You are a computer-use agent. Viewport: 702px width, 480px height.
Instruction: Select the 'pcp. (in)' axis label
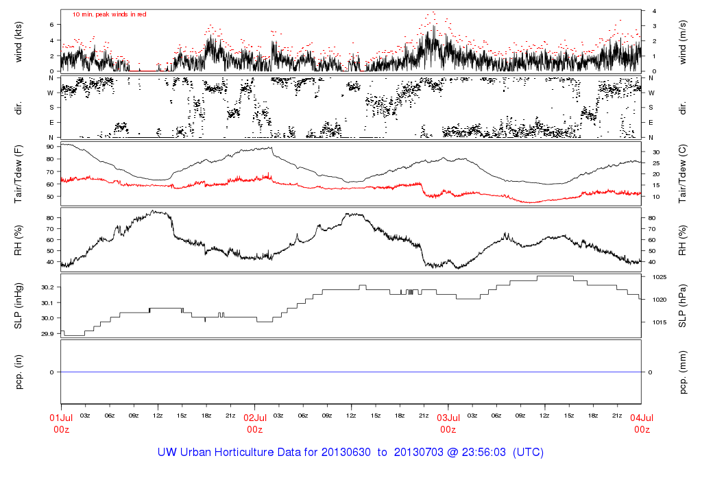click(x=19, y=372)
